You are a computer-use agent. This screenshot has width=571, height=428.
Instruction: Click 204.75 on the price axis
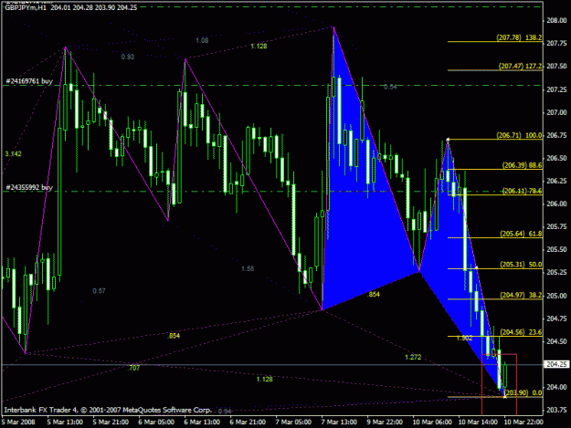point(556,318)
